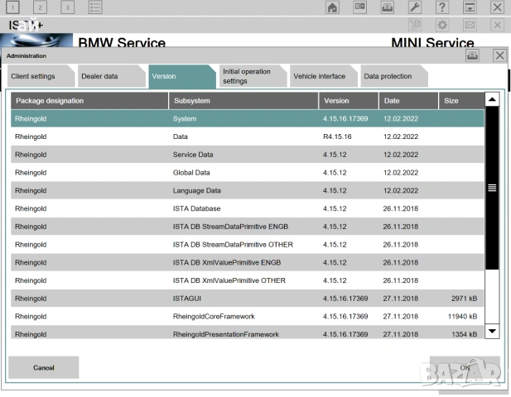
Task: Select the Data subsystem row
Action: pyautogui.click(x=248, y=136)
